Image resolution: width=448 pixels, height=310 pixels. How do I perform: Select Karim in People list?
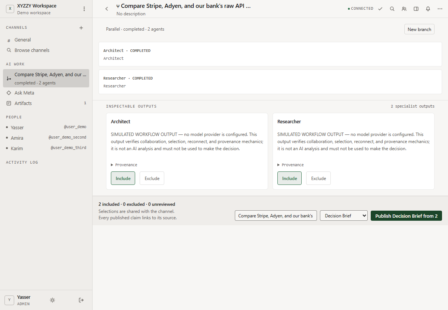point(46,148)
